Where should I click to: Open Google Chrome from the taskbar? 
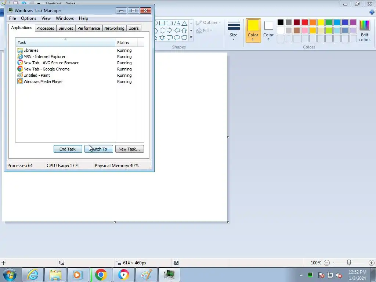point(101,275)
